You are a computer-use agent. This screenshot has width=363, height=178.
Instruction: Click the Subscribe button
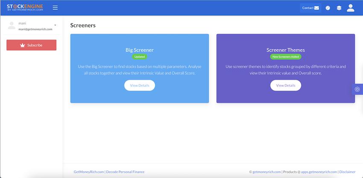coord(31,45)
